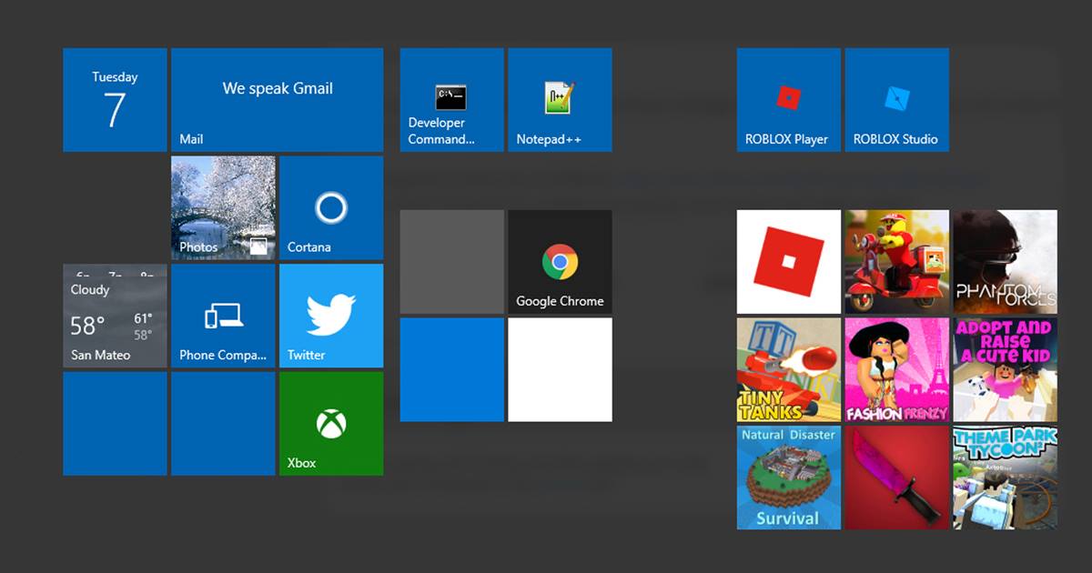This screenshot has width=1092, height=573.
Task: Open the Weather tile for San Mateo
Action: click(115, 317)
